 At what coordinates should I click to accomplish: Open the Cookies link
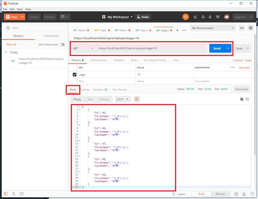[x=238, y=60]
